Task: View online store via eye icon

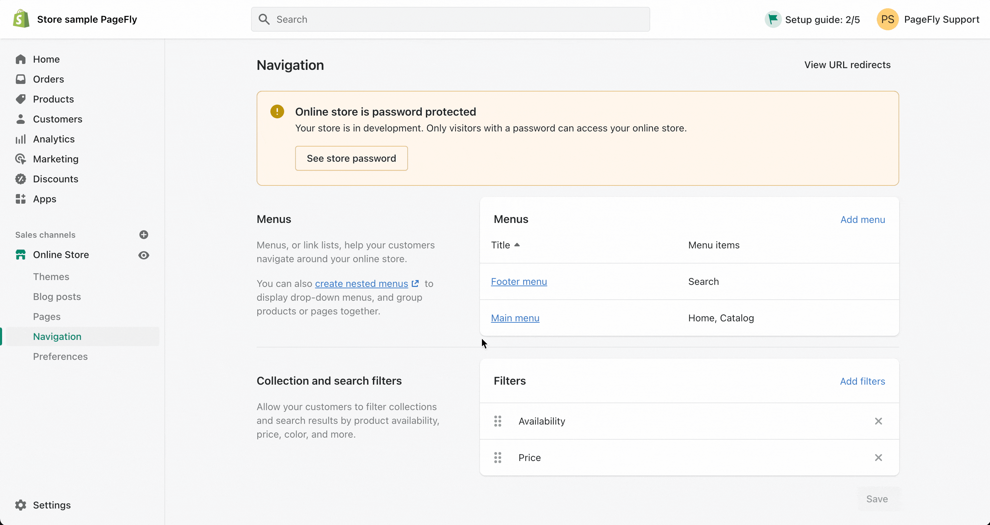Action: pyautogui.click(x=144, y=255)
